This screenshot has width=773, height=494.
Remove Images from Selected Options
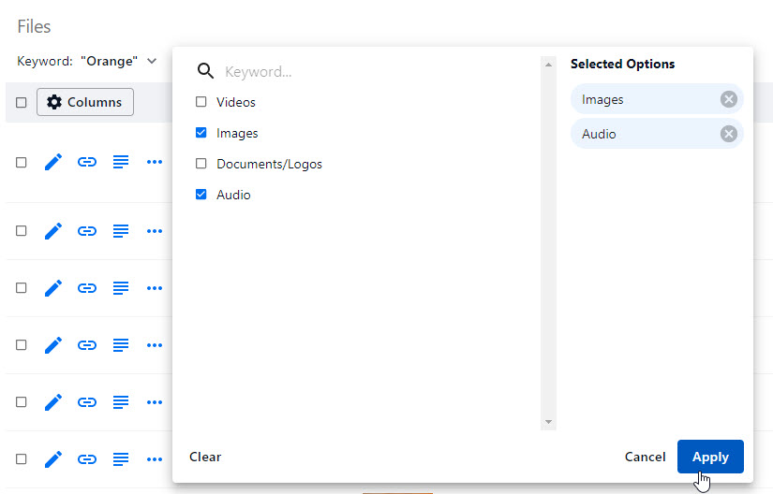[728, 99]
